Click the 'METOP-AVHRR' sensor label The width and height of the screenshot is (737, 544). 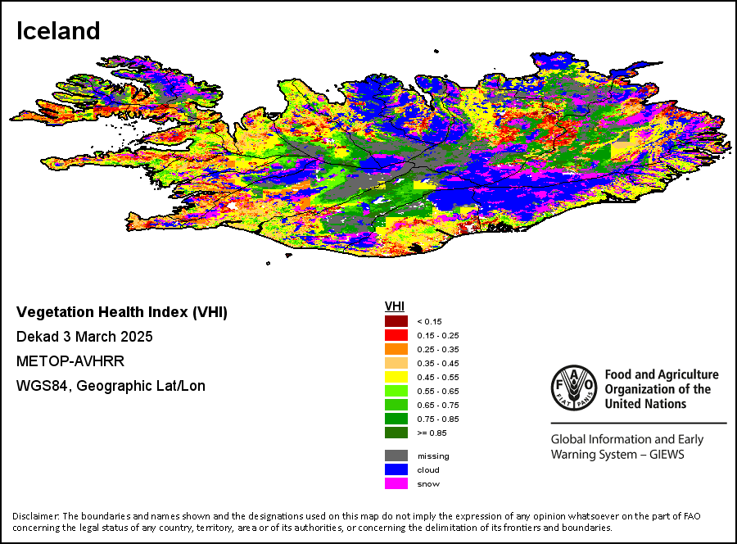pyautogui.click(x=70, y=361)
